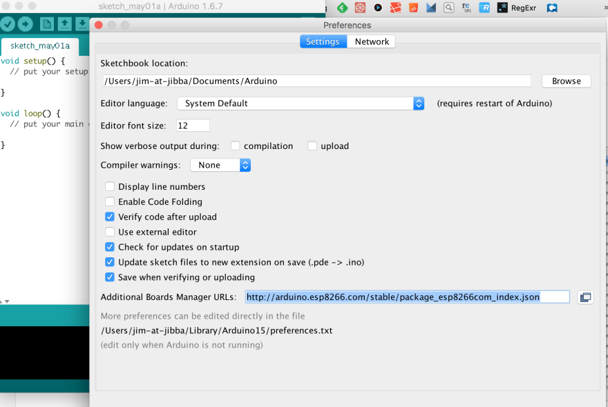This screenshot has width=608, height=407.
Task: Uncheck Update sketch files to new extension
Action: 110,262
